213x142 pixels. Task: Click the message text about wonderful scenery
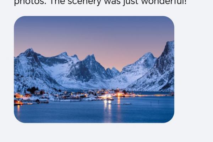pyautogui.click(x=100, y=3)
